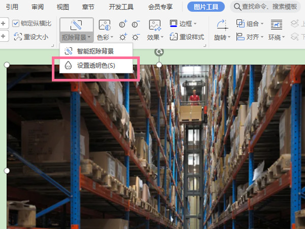Viewport: 305px width, 229px height.
Task: Decrease contrast with the minus icon
Action: click(136, 24)
